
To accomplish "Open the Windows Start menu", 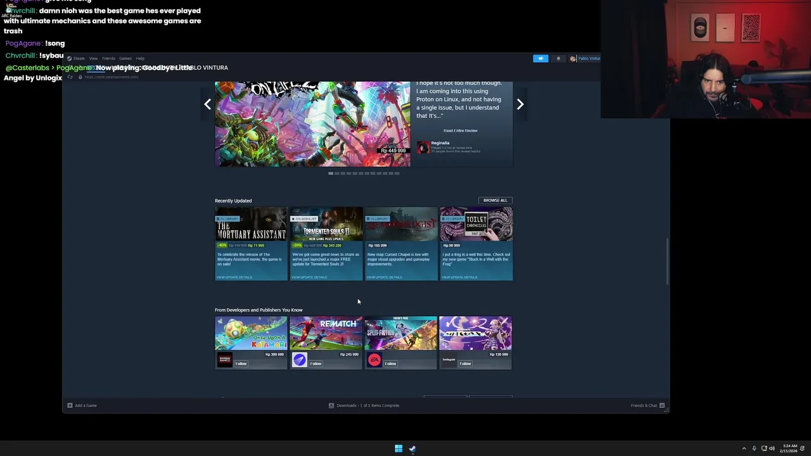I will coord(399,448).
